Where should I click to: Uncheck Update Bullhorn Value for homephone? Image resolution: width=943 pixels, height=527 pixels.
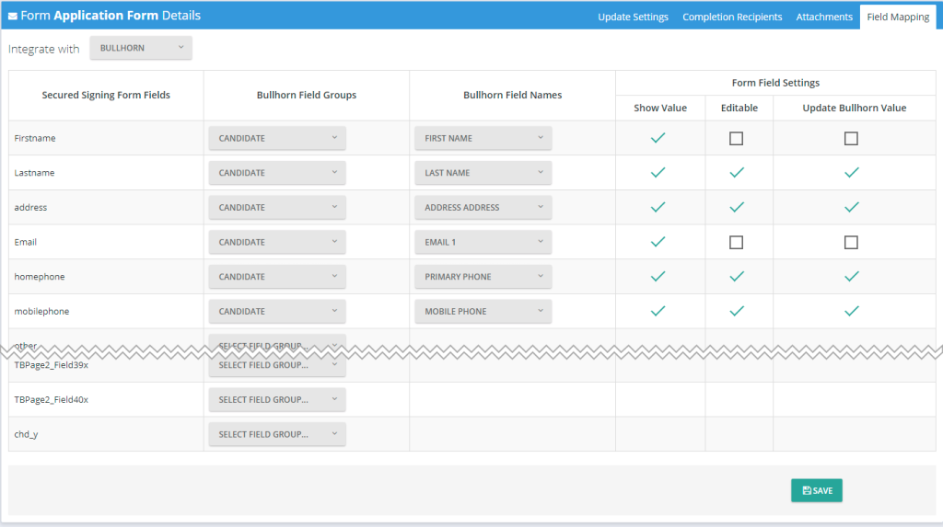(852, 277)
